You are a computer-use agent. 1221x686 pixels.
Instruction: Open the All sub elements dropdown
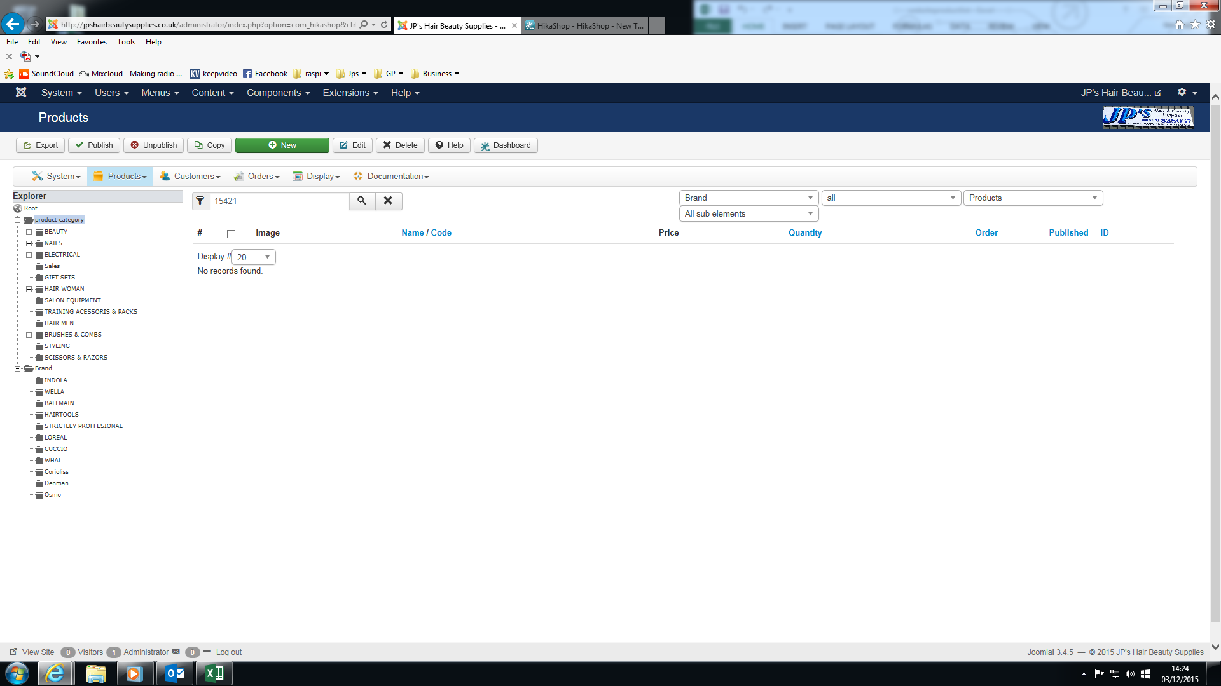(748, 214)
